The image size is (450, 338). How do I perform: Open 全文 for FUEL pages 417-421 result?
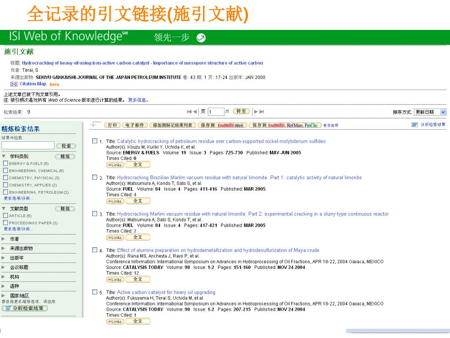[138, 237]
